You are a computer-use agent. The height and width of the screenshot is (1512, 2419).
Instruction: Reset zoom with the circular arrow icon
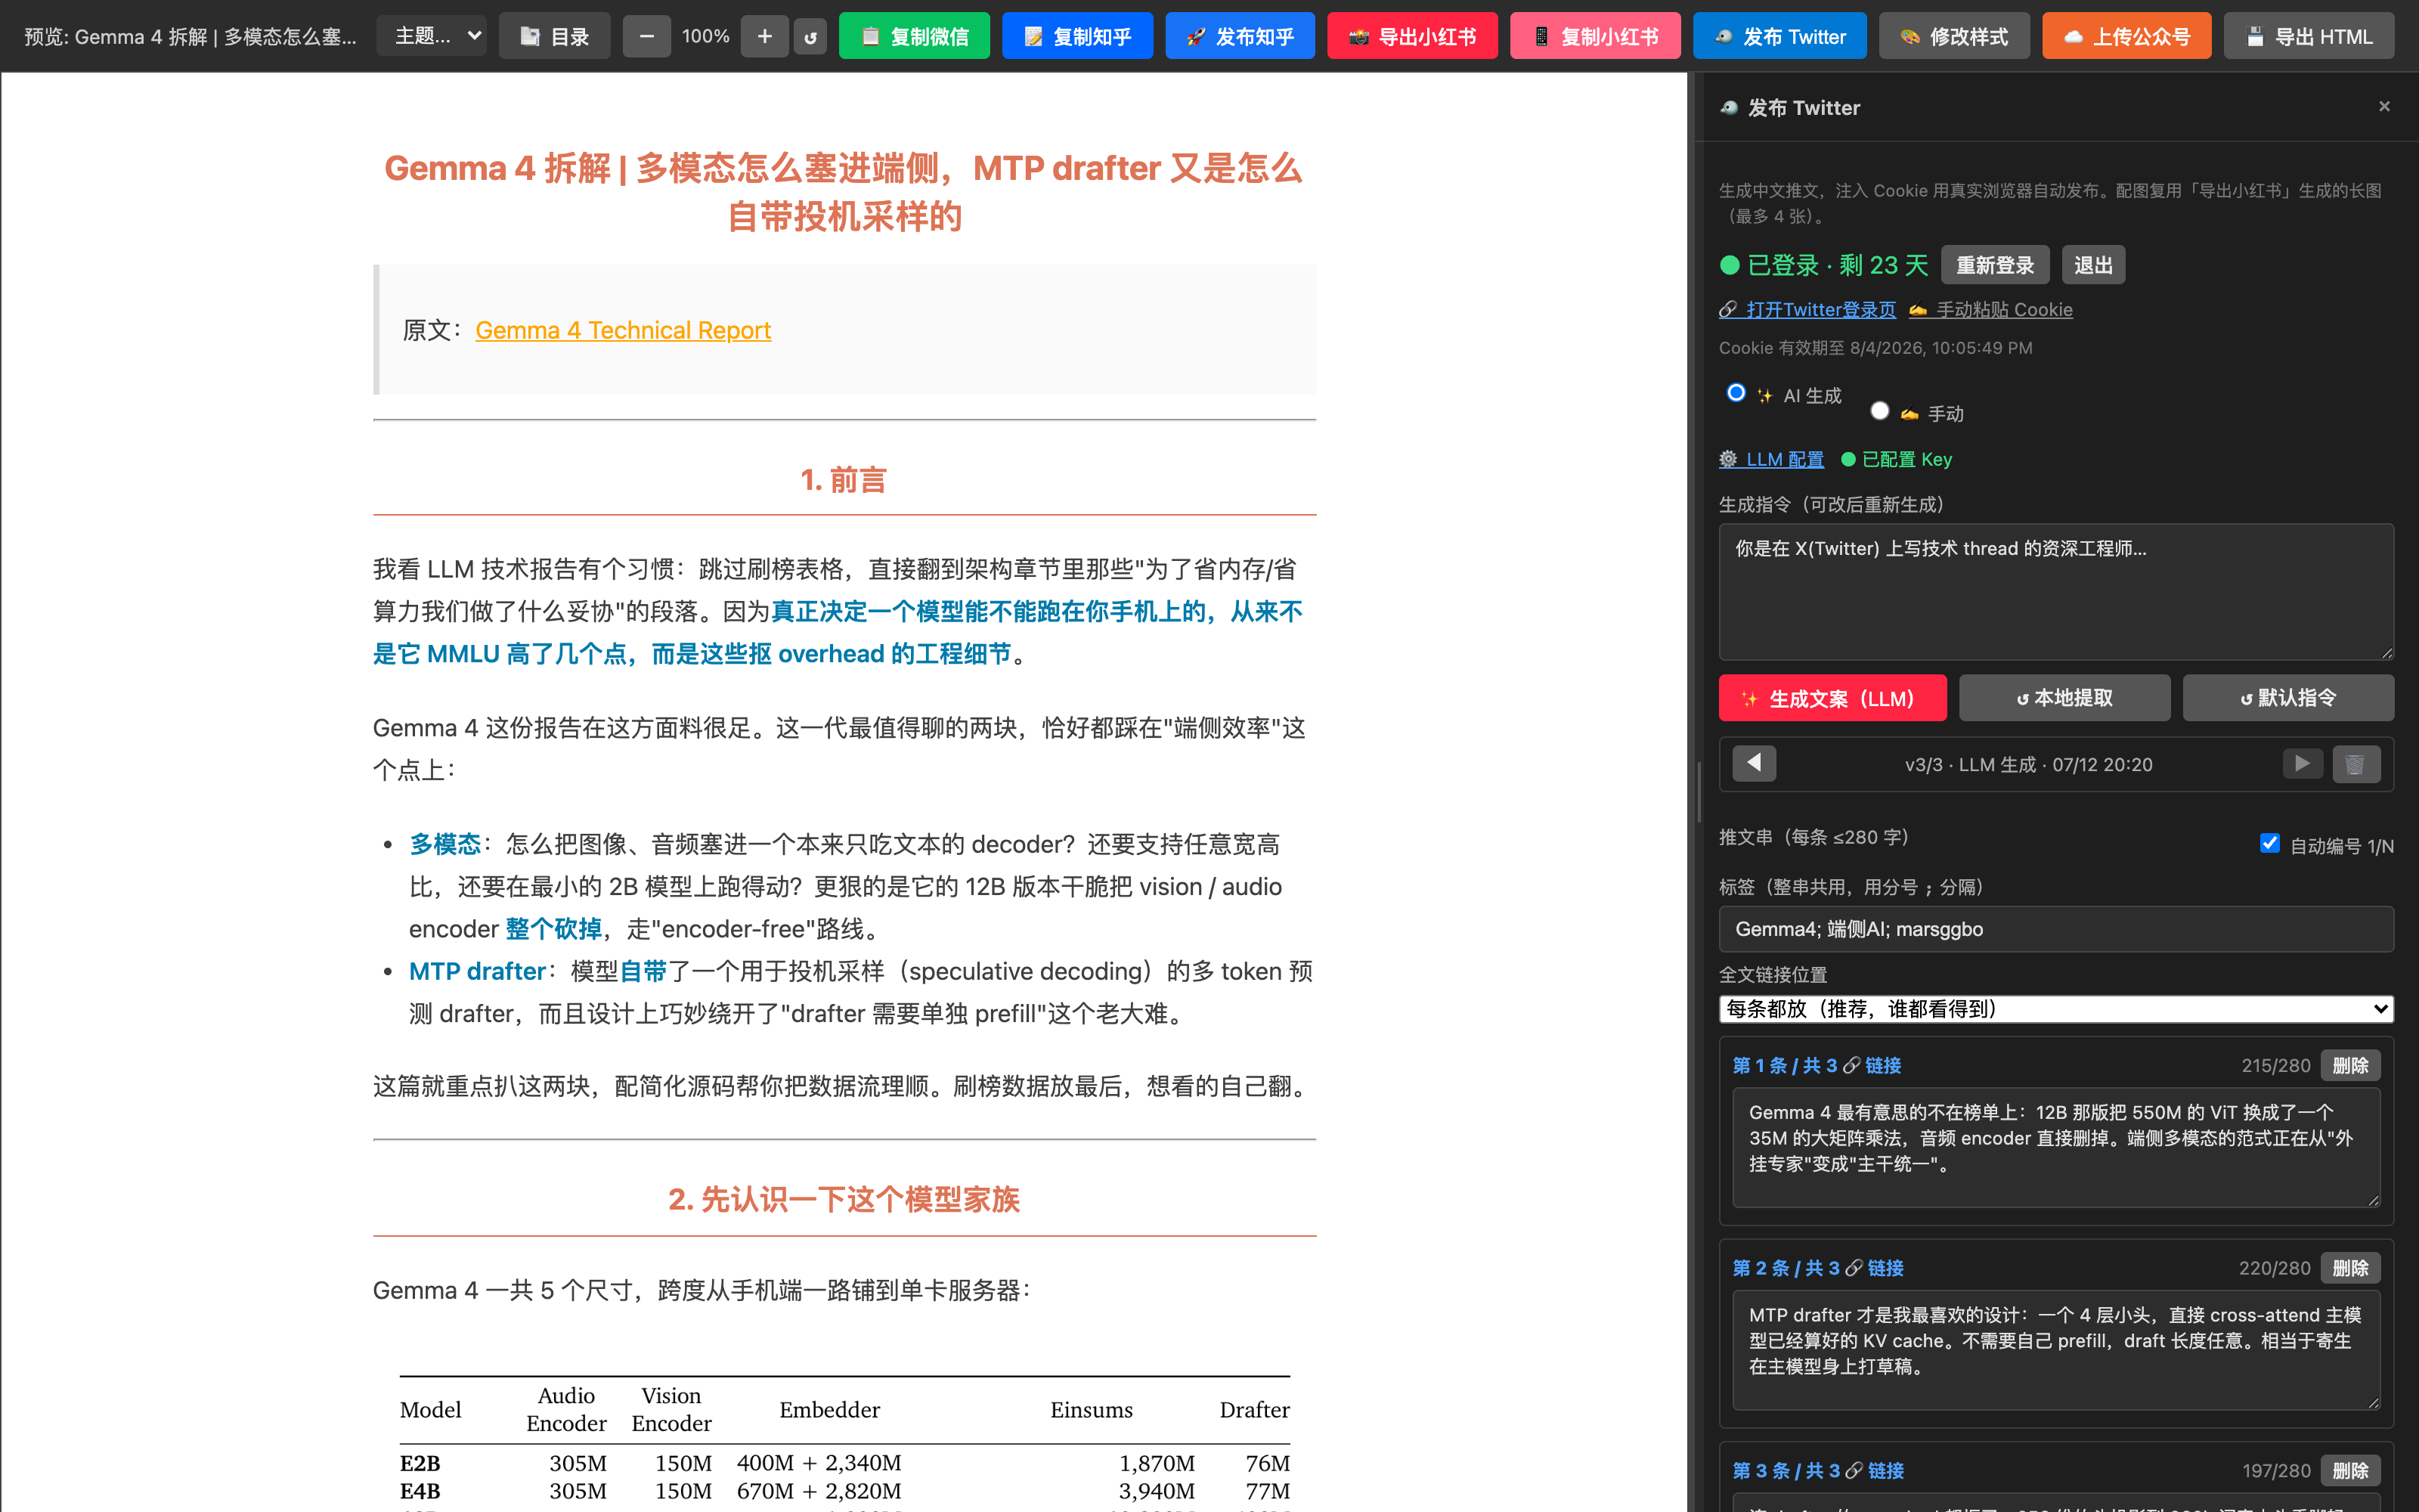click(810, 37)
